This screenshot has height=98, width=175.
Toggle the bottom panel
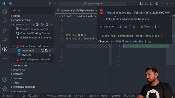tap(147, 4)
